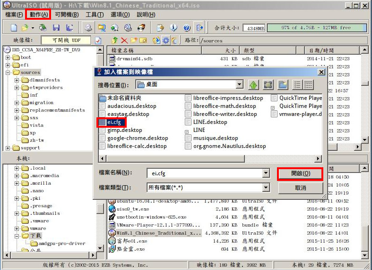Open the 說明(H) menu
The height and width of the screenshot is (270, 372).
point(146,15)
